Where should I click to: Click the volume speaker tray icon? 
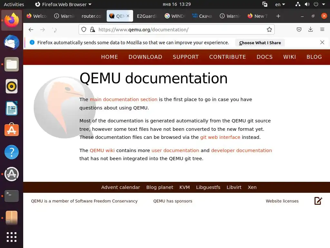[x=307, y=4]
